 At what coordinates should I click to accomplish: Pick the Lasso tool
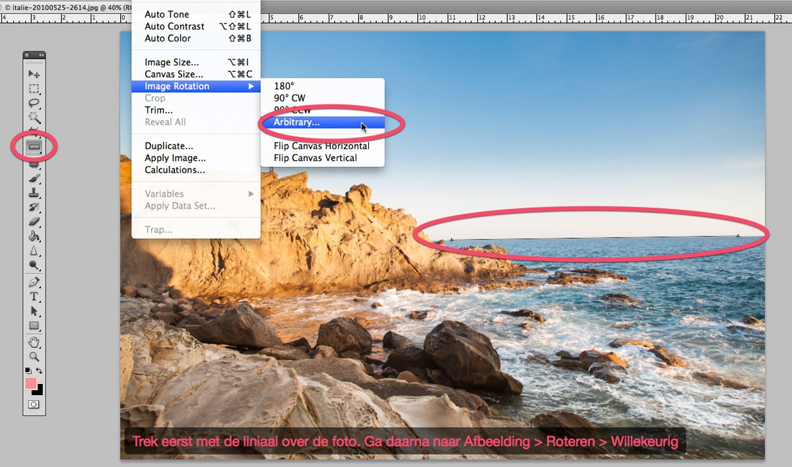(x=34, y=103)
